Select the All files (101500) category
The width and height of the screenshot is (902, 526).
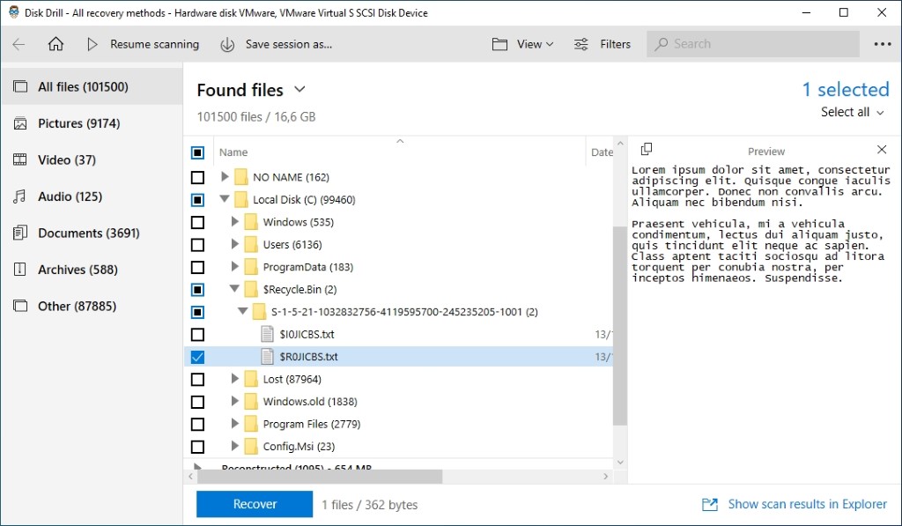click(x=92, y=87)
